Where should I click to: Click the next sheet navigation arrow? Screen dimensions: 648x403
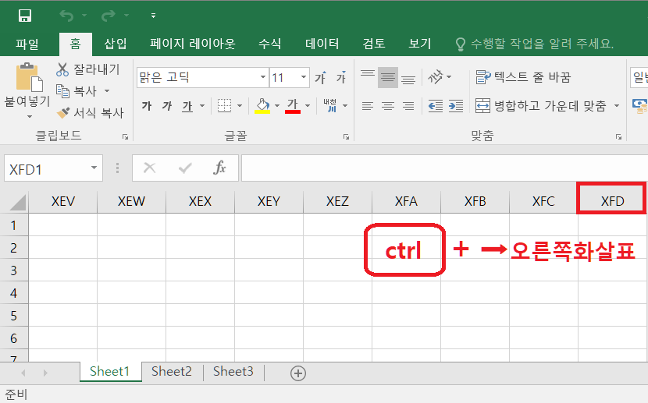pyautogui.click(x=45, y=373)
